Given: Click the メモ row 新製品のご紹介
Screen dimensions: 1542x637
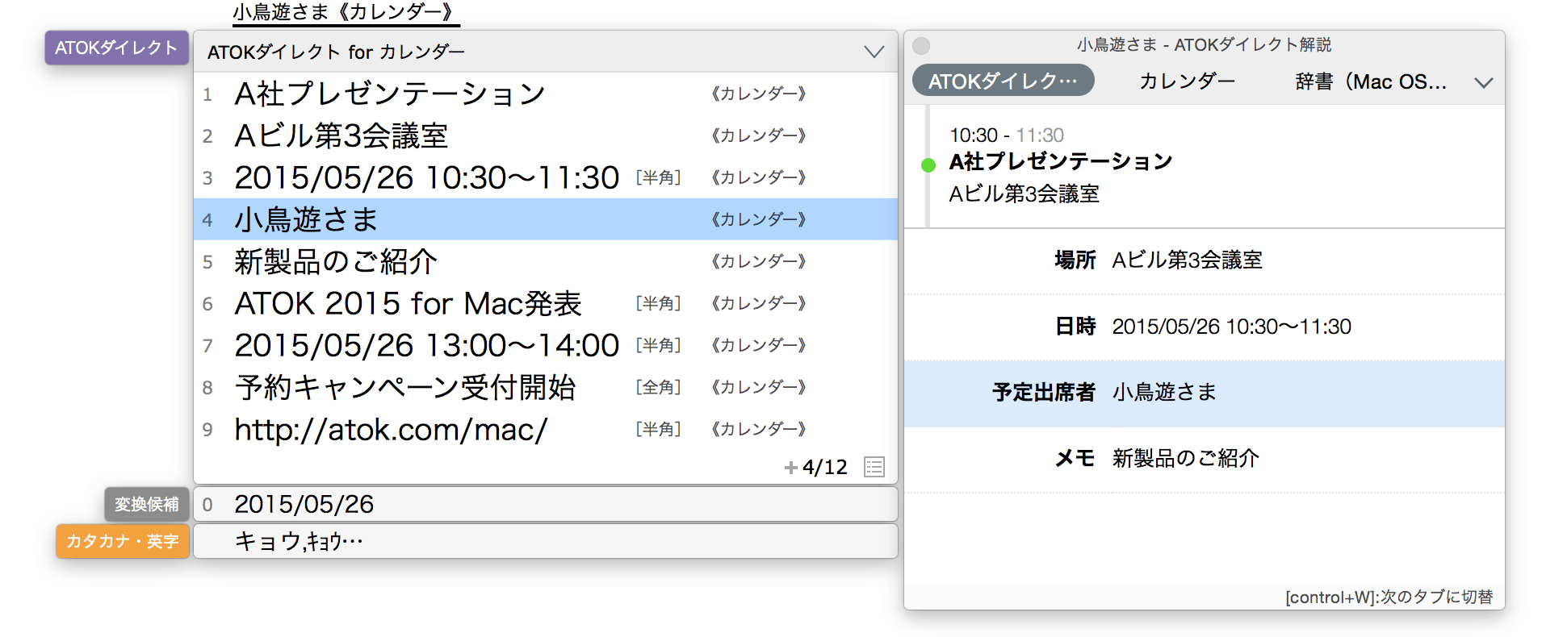Looking at the screenshot, I should (x=1204, y=459).
